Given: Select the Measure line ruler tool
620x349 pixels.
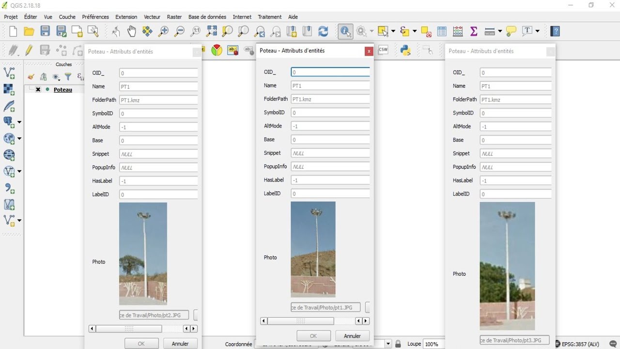Looking at the screenshot, I should (490, 32).
